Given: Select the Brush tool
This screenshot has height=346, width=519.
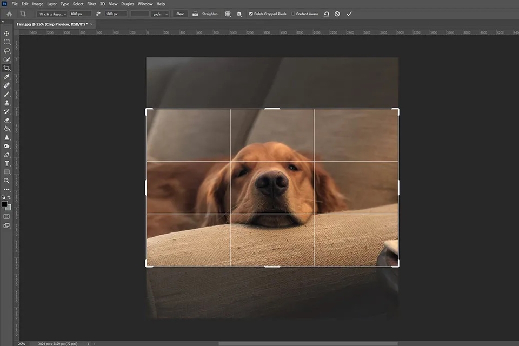Looking at the screenshot, I should point(6,94).
